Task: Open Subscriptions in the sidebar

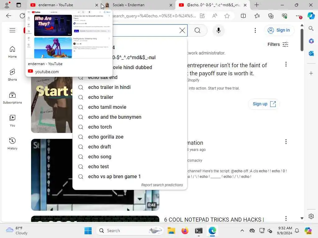Action: 12,98
